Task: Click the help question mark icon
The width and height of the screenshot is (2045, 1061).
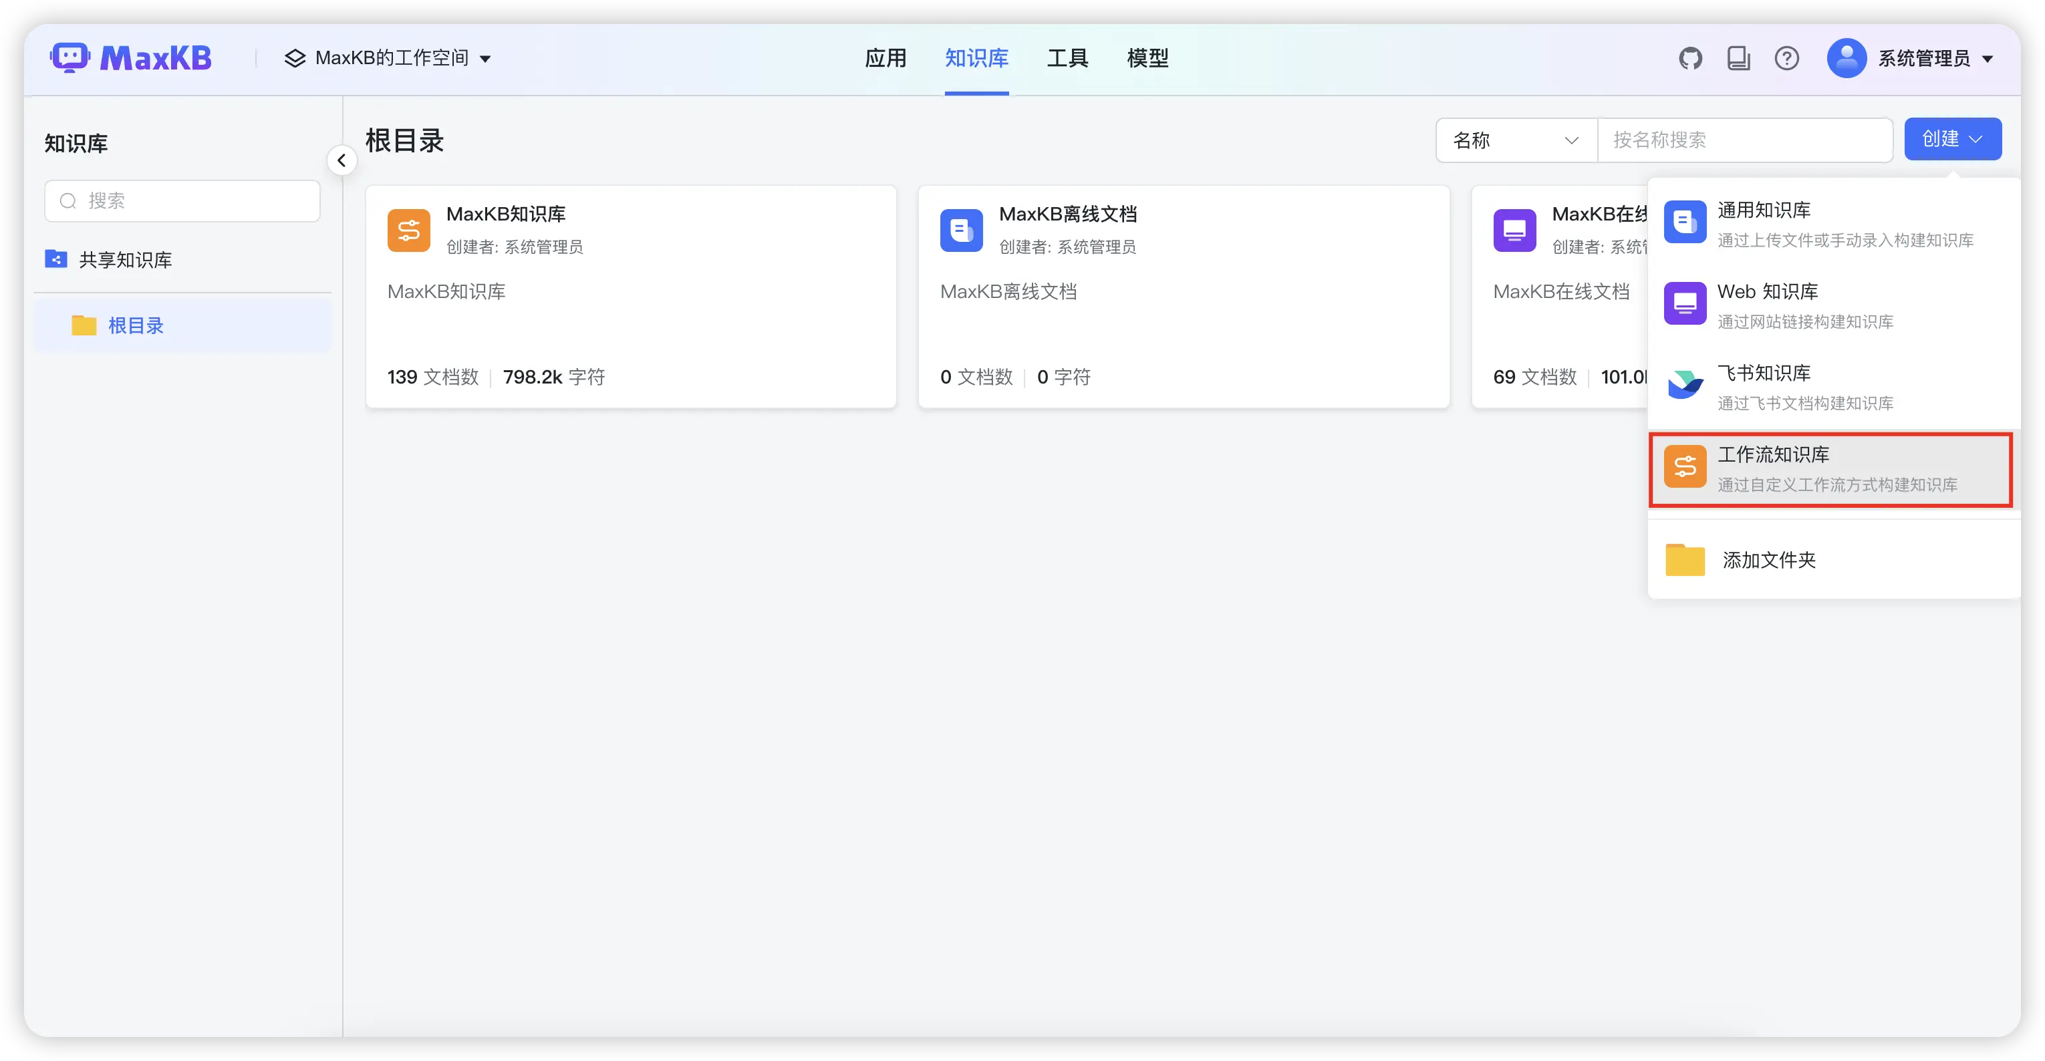Action: (1786, 58)
